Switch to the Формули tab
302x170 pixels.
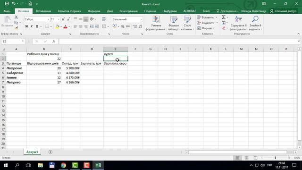coord(94,11)
